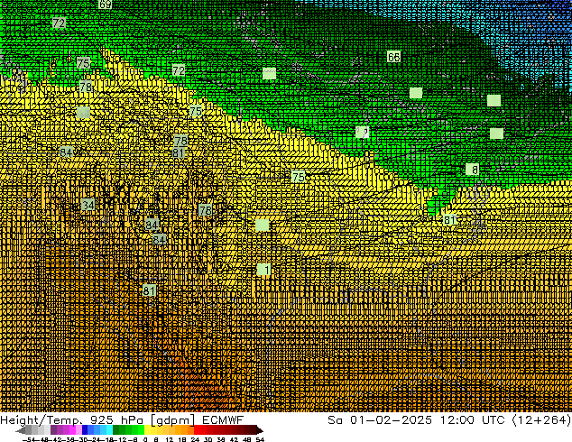Click the '81' contour label directly below '78'
The width and height of the screenshot is (572, 442).
pos(178,152)
